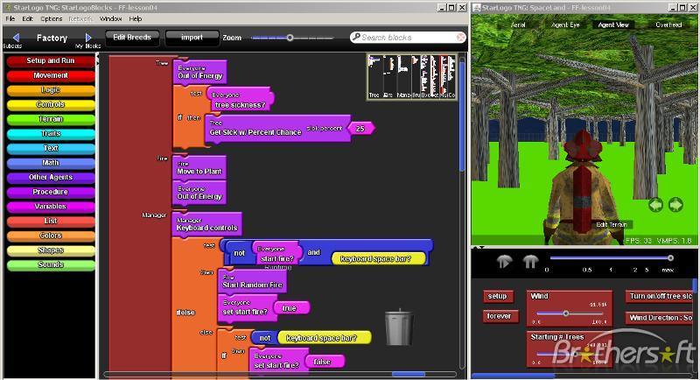Screen dimensions: 700x380
Task: Open the Controls block drawer
Action: point(51,104)
